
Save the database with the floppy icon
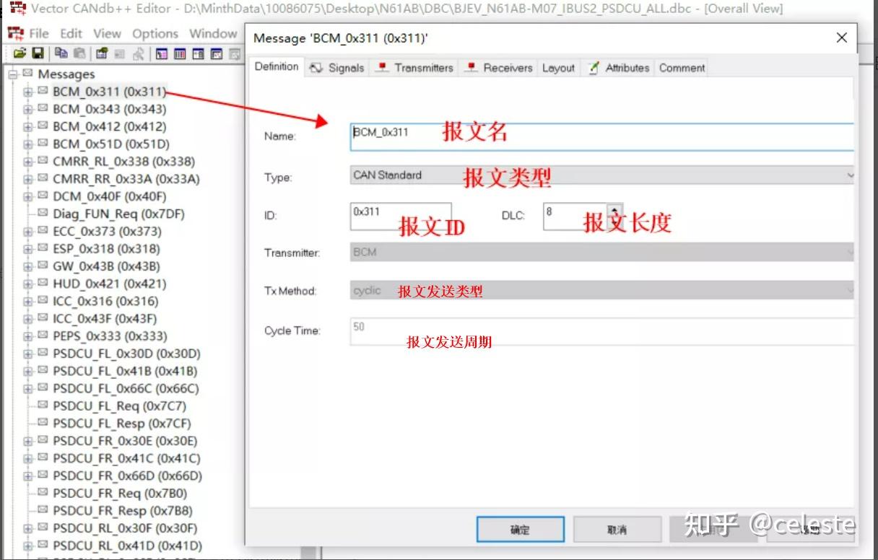point(38,53)
